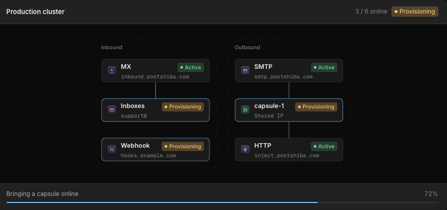
Task: Select the MX node card
Action: (x=155, y=71)
